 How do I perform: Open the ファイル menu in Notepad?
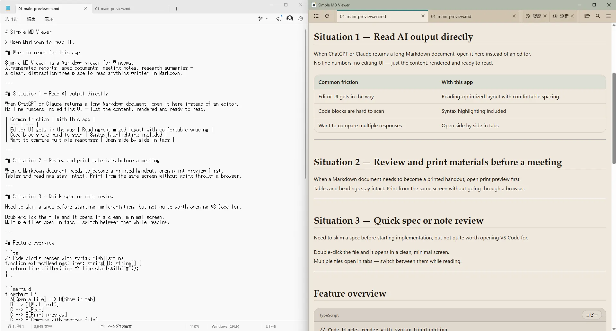[x=11, y=19]
